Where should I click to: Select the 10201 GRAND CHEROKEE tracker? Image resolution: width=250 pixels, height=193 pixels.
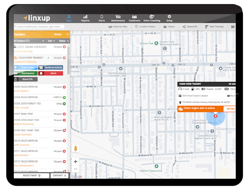point(40,49)
